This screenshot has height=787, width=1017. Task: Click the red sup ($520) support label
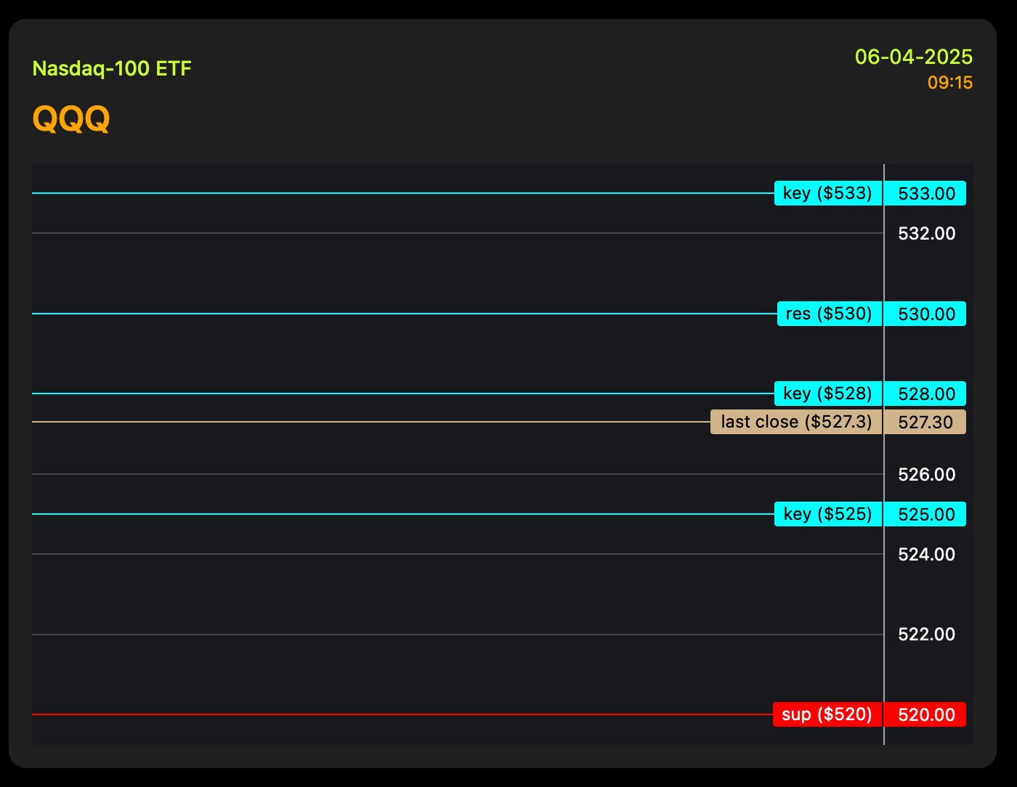point(827,714)
